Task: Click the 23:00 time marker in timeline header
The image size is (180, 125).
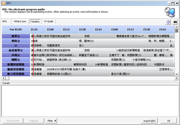Action: [114, 29]
